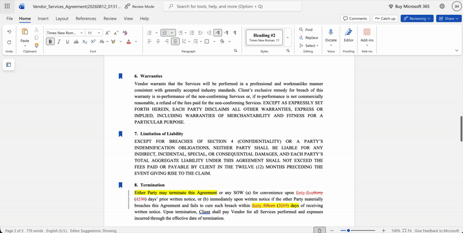Center the paragraph
The height and width of the screenshot is (233, 463).
click(x=158, y=42)
